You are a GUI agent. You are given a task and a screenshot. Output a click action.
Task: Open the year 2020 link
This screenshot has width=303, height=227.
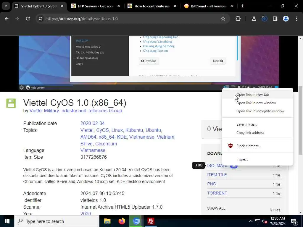click(86, 214)
